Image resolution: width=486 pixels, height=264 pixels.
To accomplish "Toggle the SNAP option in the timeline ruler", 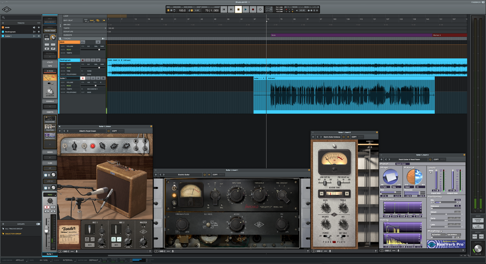I will [x=92, y=20].
